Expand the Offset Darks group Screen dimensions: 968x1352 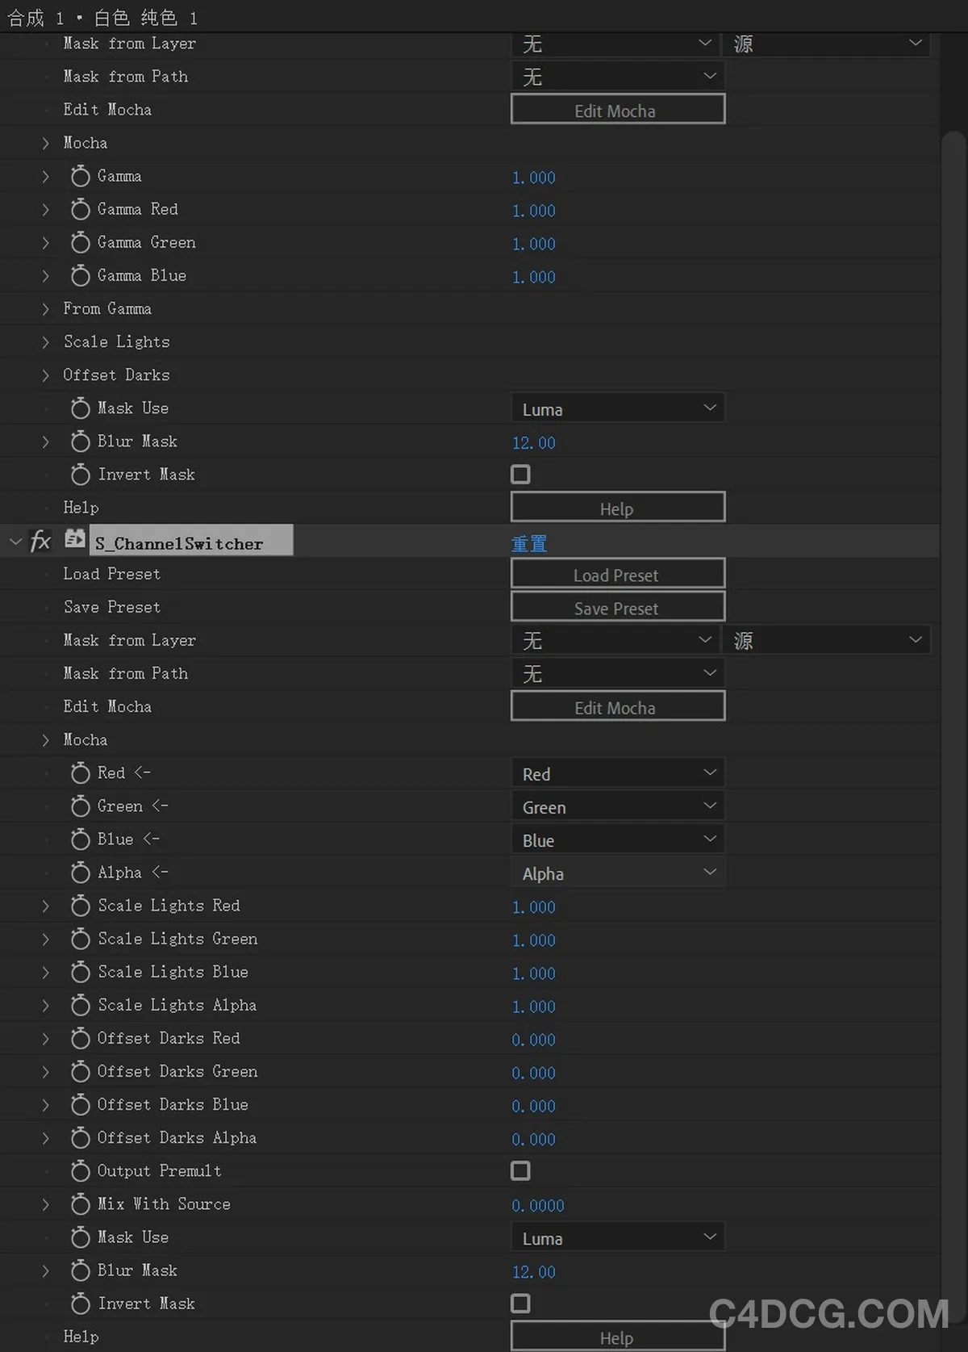pyautogui.click(x=46, y=375)
